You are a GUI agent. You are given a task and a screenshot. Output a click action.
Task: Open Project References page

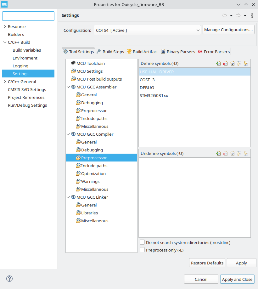(x=26, y=98)
